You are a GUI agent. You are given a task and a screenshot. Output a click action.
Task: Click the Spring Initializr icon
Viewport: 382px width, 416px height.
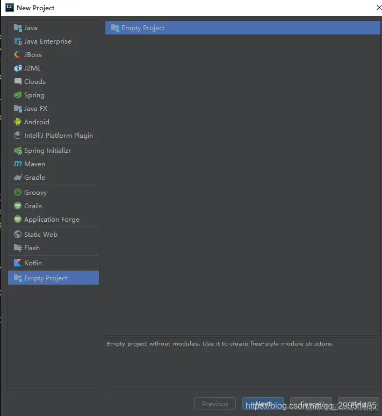18,151
